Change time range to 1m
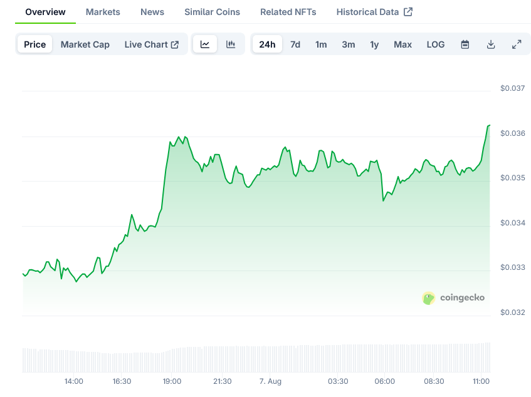531x397 pixels. (x=321, y=44)
